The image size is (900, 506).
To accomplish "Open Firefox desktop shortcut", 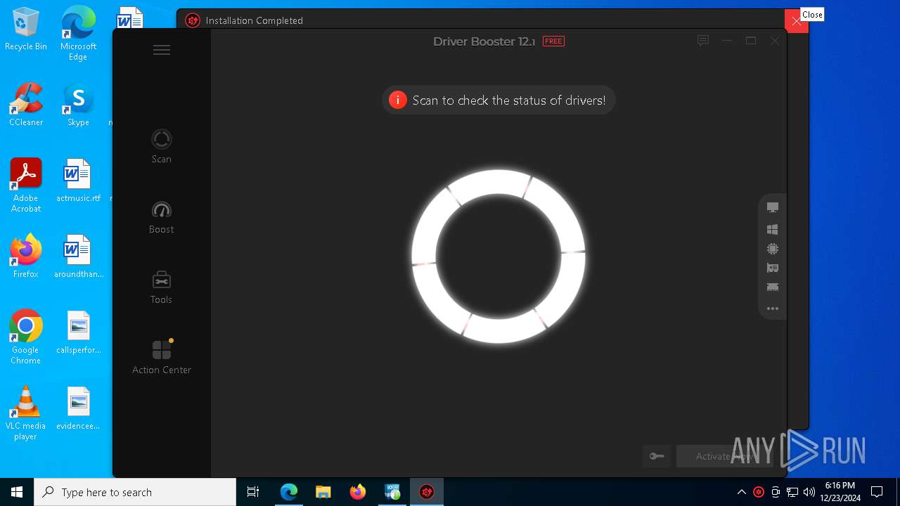I will tap(26, 257).
